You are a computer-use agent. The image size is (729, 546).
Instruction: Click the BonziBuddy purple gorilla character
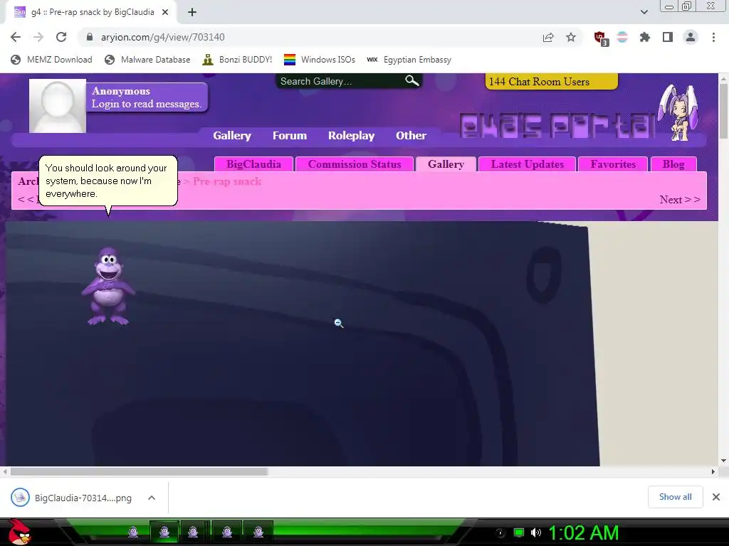[x=108, y=286]
